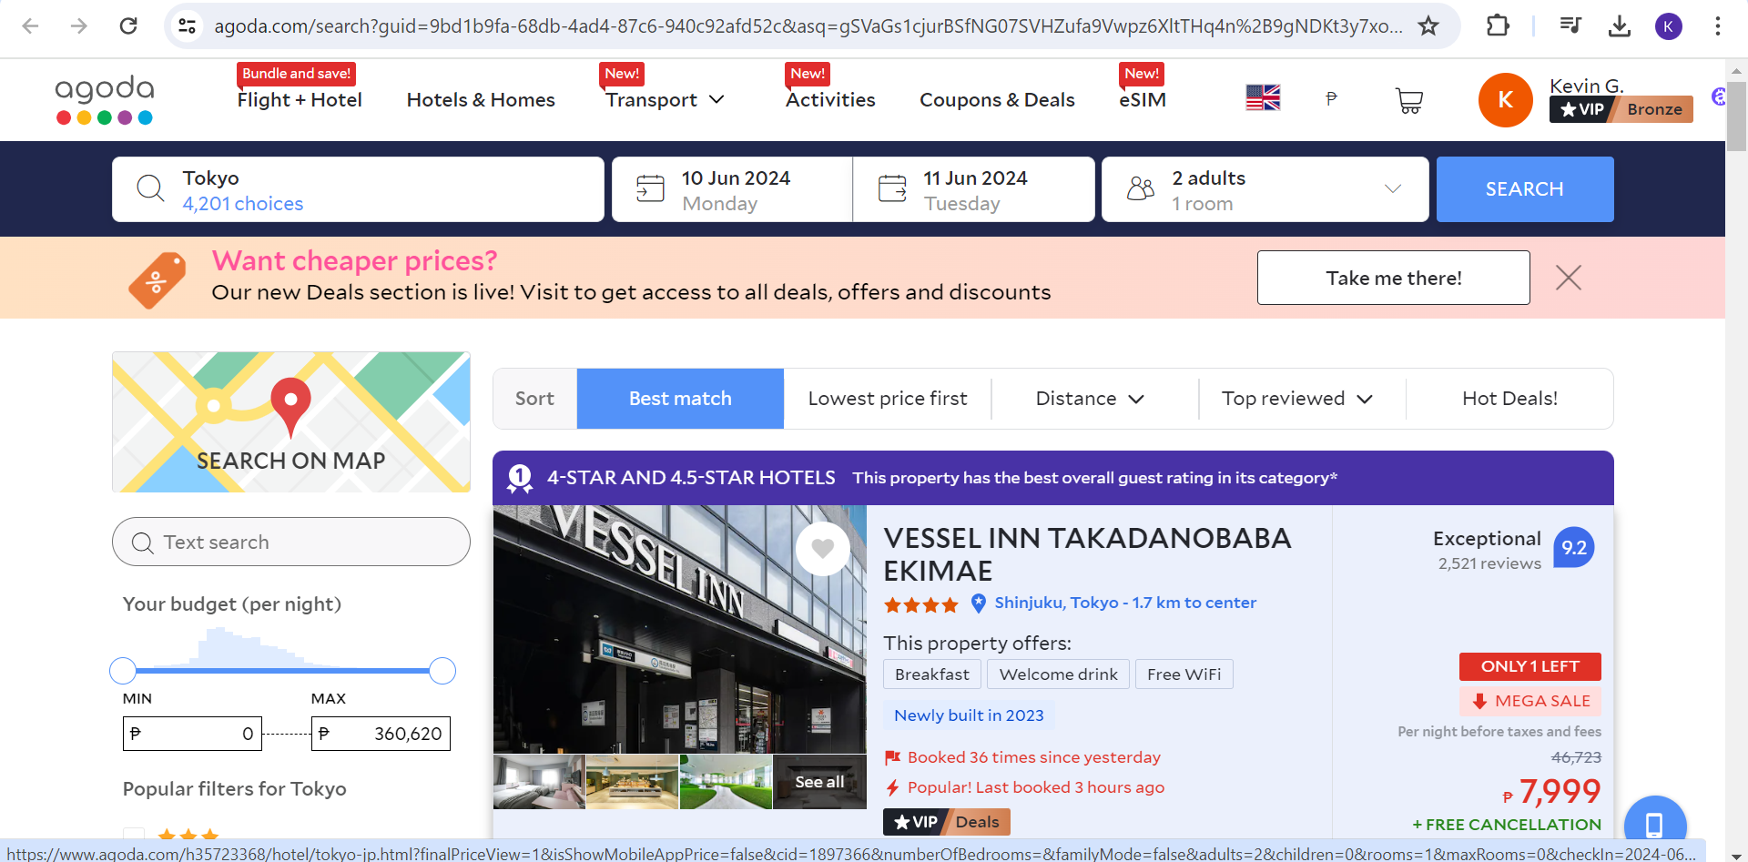The height and width of the screenshot is (862, 1748).
Task: Reload the Agoda page
Action: click(128, 25)
